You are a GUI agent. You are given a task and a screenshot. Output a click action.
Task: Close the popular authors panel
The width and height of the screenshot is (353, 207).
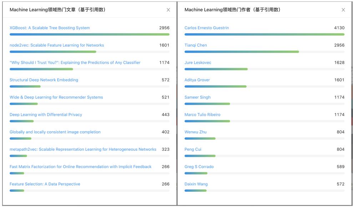343,10
